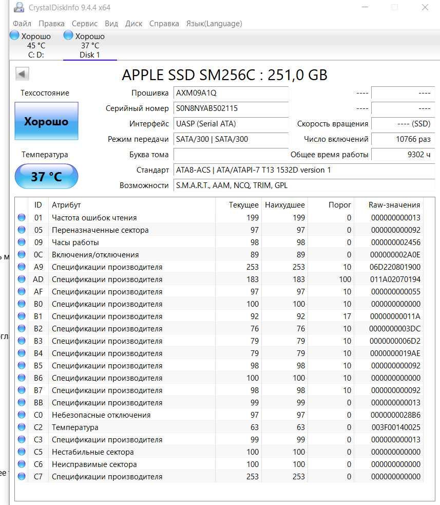Select the Disk 1 tab

(x=90, y=45)
